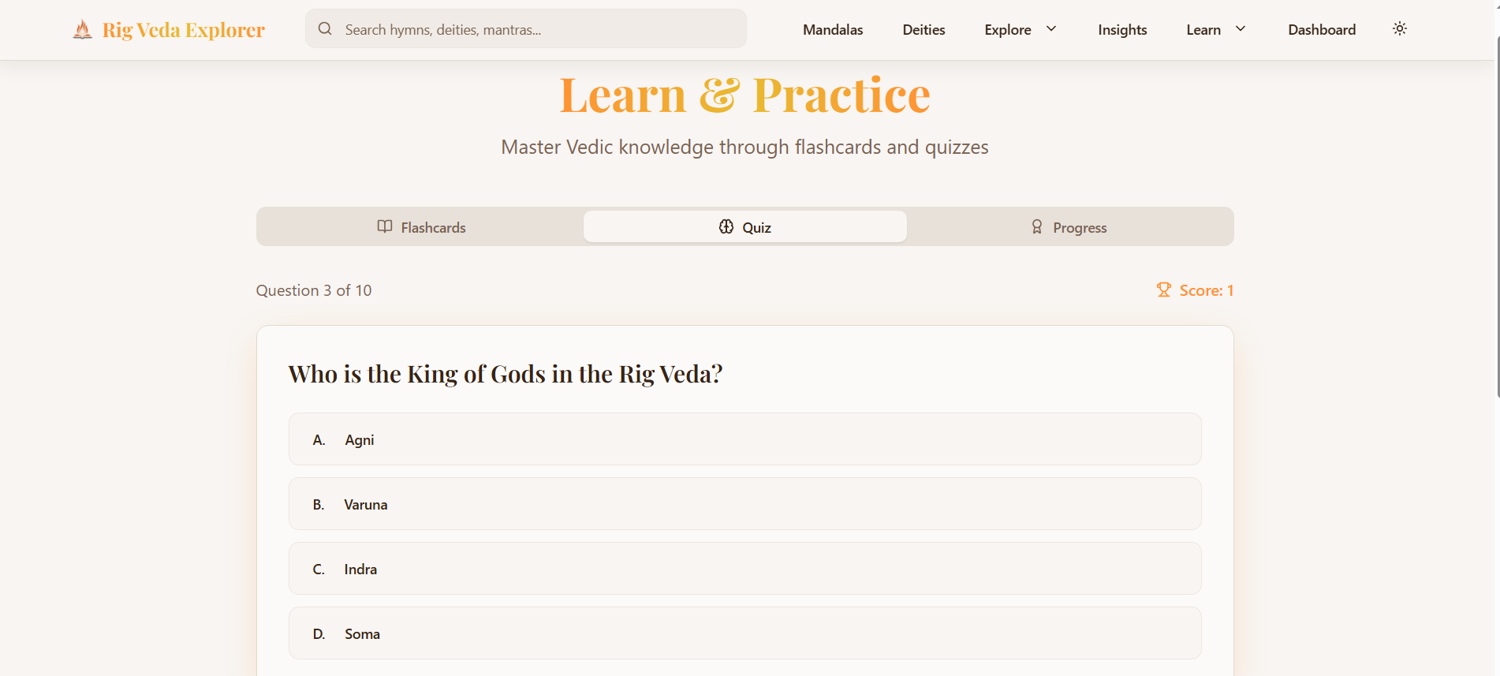
Task: Select answer A. Agni
Action: coord(744,439)
